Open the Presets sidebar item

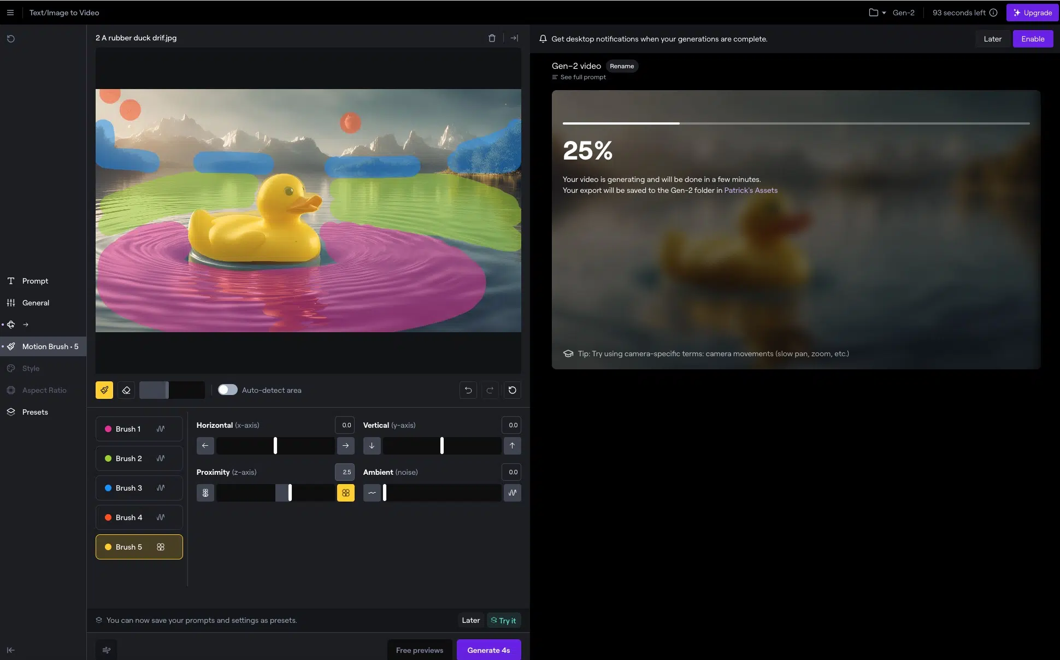35,412
